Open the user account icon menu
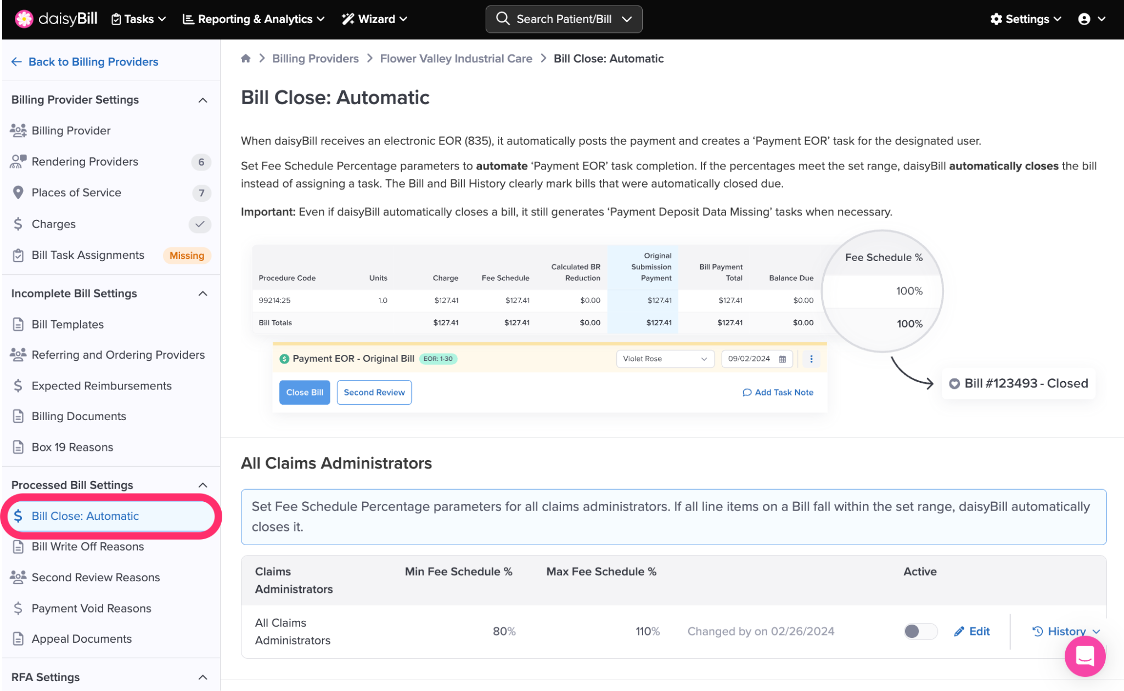 (x=1084, y=19)
